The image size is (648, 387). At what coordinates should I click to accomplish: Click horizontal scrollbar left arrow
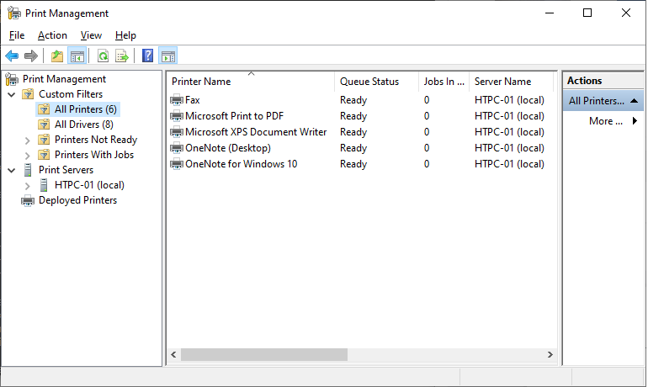click(173, 354)
